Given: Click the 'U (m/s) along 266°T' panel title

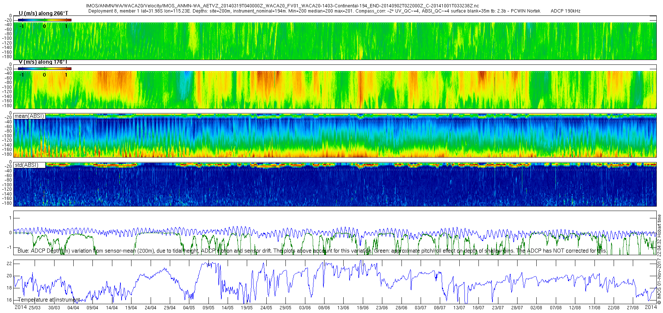Looking at the screenshot, I should [x=43, y=13].
